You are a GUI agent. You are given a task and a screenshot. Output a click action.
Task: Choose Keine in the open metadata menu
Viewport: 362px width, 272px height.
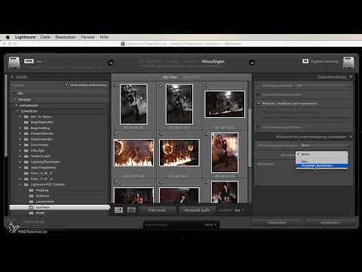322,154
